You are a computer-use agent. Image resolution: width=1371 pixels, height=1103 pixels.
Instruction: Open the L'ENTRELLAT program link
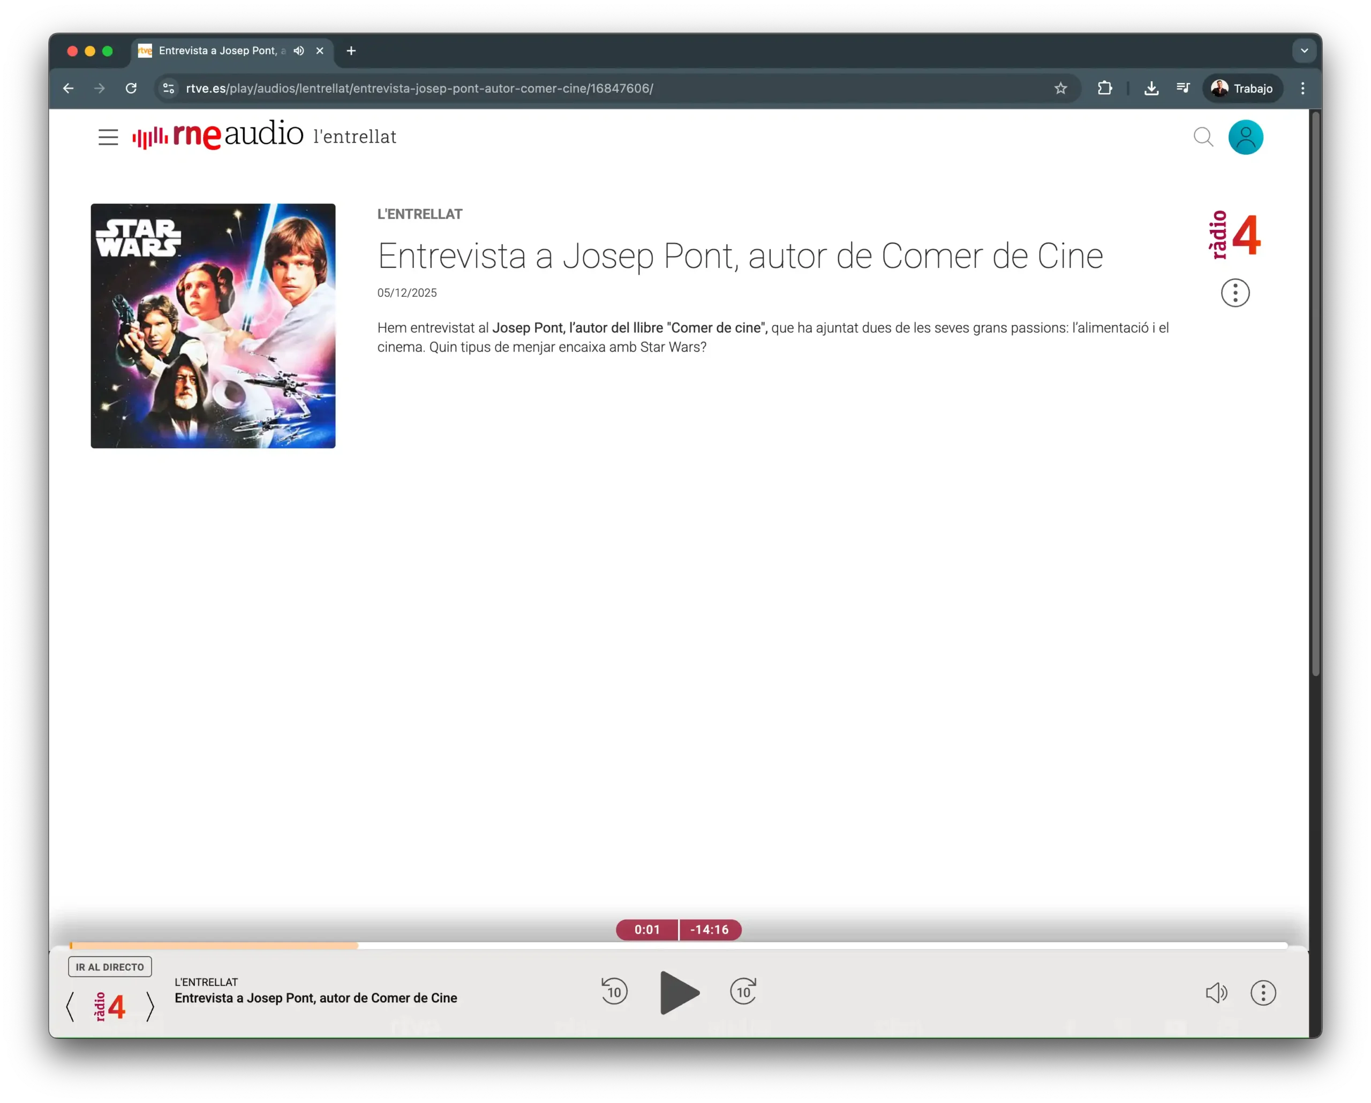[x=420, y=214]
